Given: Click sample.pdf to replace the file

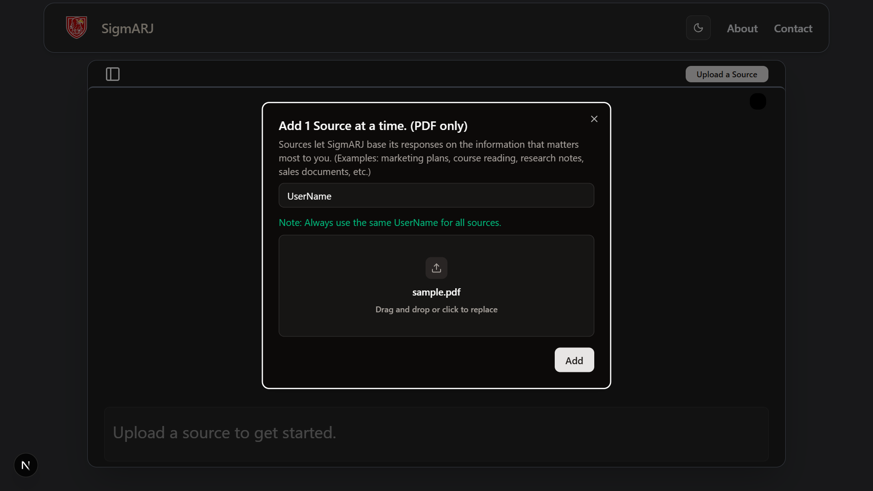Looking at the screenshot, I should point(436,292).
